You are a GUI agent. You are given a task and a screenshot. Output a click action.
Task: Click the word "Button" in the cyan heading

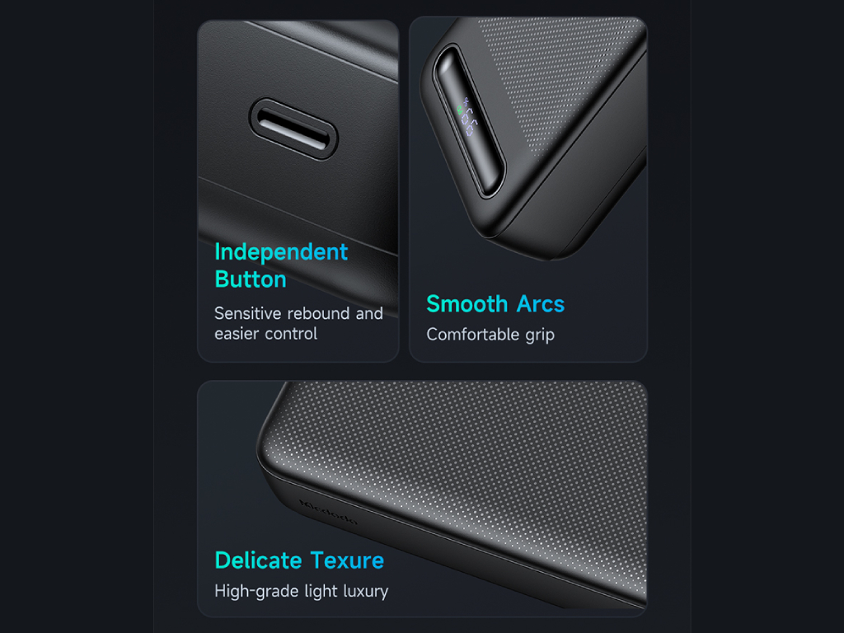click(251, 279)
